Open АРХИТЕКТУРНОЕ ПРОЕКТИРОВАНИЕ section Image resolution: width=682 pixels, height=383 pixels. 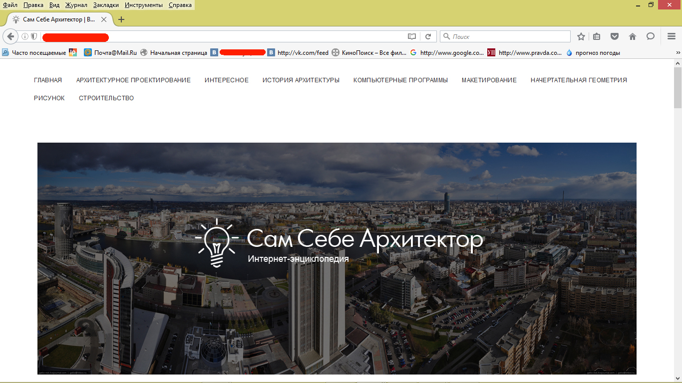click(133, 80)
